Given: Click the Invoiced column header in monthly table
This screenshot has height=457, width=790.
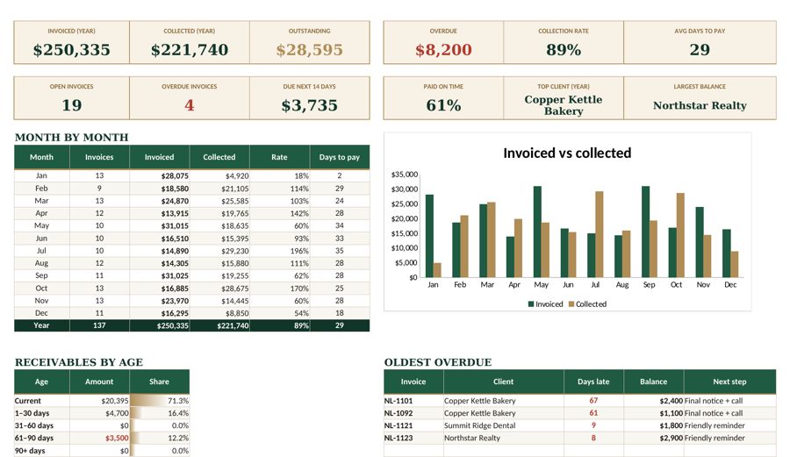Looking at the screenshot, I should point(159,157).
